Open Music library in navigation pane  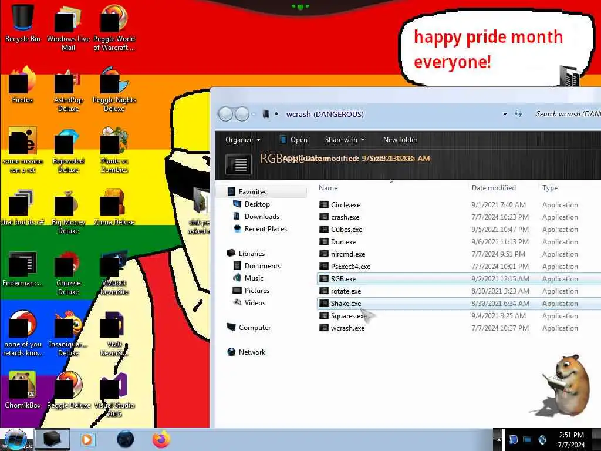pyautogui.click(x=254, y=278)
